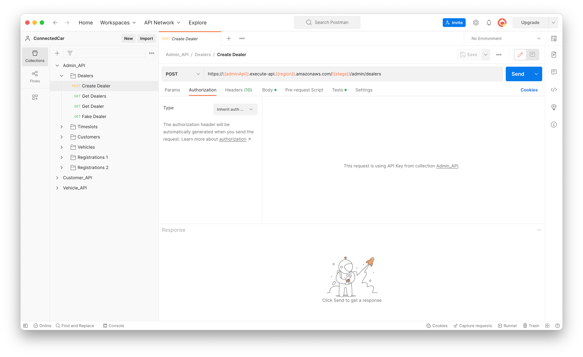Open the environment quick look icon
The width and height of the screenshot is (583, 357).
click(554, 39)
